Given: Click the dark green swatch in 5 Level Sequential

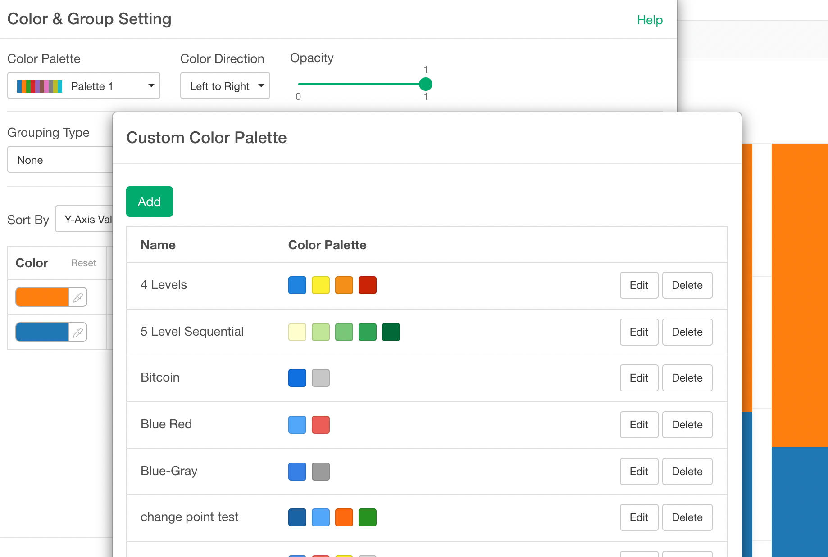Looking at the screenshot, I should point(391,332).
